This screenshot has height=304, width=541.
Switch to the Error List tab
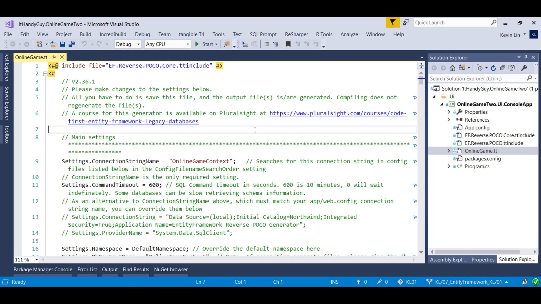(x=87, y=269)
